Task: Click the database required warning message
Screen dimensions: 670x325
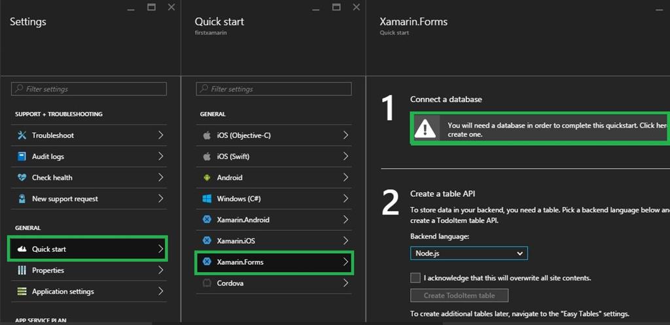Action: [556, 129]
